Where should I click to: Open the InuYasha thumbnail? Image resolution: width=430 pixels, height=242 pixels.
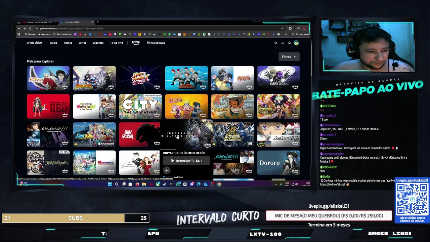[x=48, y=78]
